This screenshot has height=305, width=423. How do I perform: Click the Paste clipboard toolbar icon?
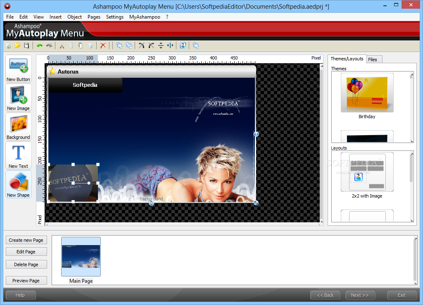tap(81, 45)
